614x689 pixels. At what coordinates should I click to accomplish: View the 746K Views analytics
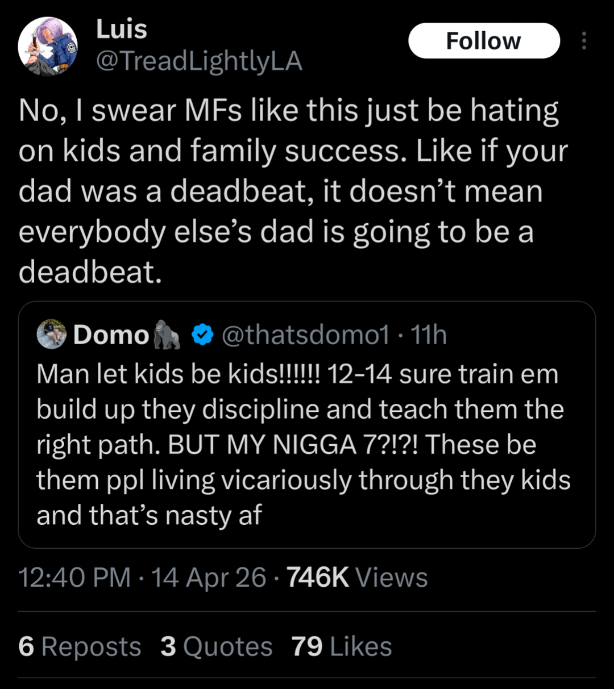click(x=357, y=578)
